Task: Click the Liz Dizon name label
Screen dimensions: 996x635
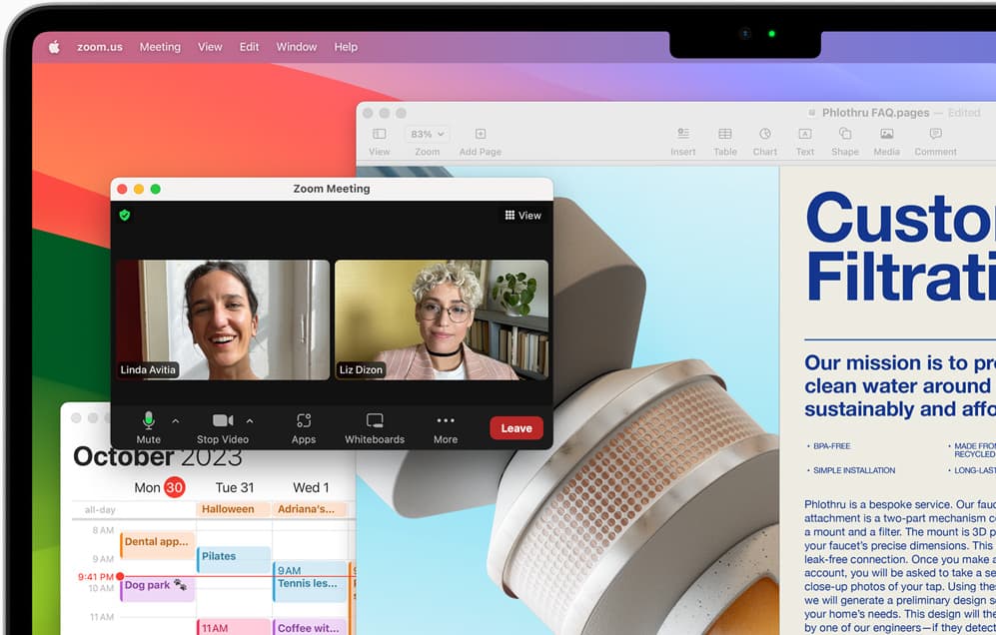Action: [x=361, y=369]
